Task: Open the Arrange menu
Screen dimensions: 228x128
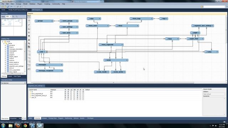Action: coord(19,4)
